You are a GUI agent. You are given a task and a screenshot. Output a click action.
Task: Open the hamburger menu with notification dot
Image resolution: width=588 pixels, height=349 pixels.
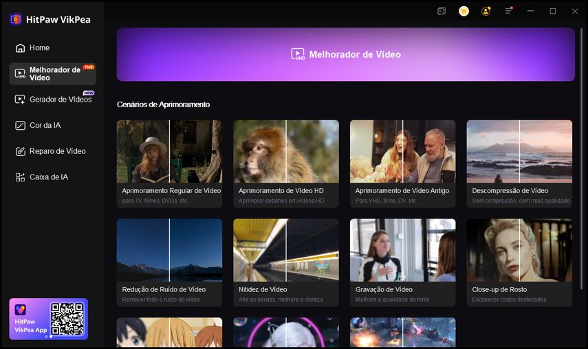point(509,11)
